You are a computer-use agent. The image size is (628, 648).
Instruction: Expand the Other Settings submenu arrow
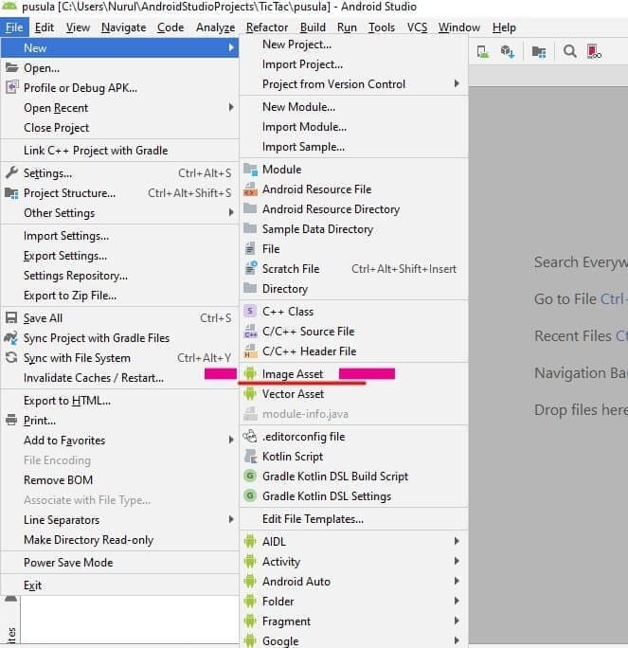click(x=231, y=212)
